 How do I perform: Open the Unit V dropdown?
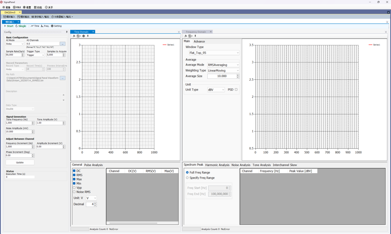coord(91,198)
